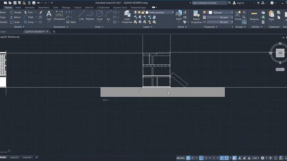This screenshot has height=161, width=287.
Task: Click the layer color swatch beside lineas gruesas
Action: [147, 13]
